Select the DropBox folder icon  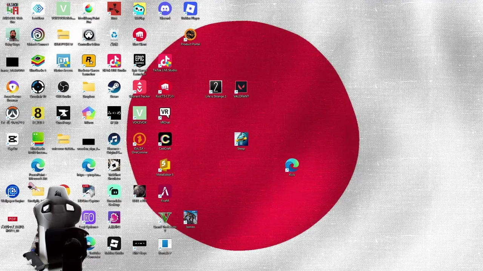(x=89, y=87)
